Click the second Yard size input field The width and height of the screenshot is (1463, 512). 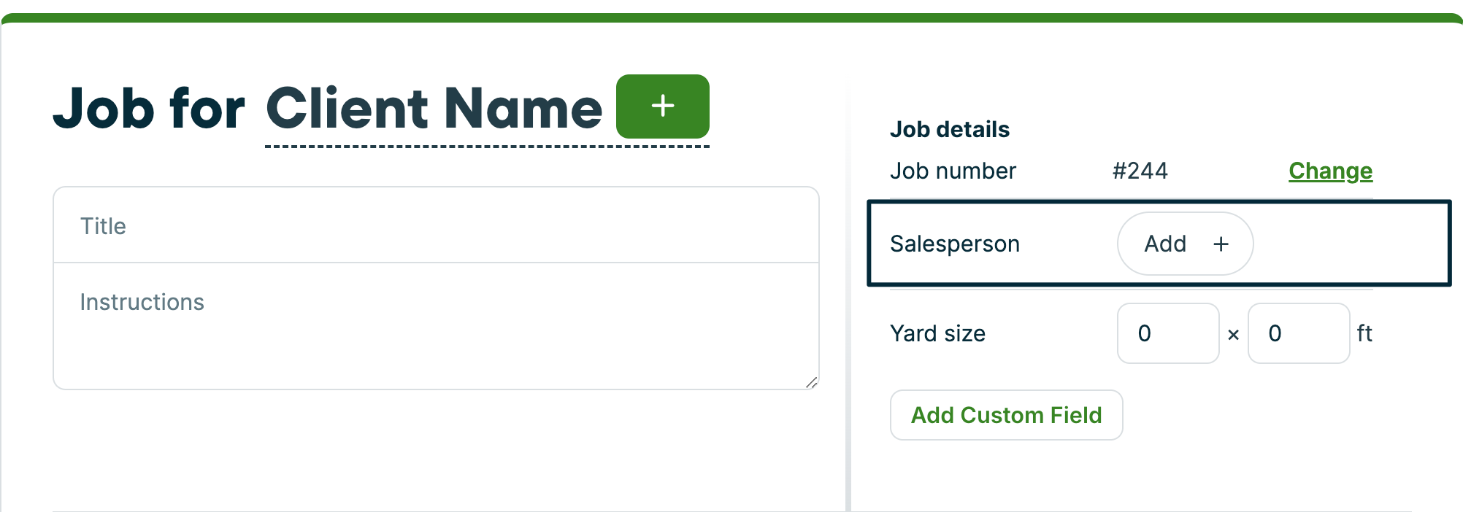click(x=1298, y=334)
